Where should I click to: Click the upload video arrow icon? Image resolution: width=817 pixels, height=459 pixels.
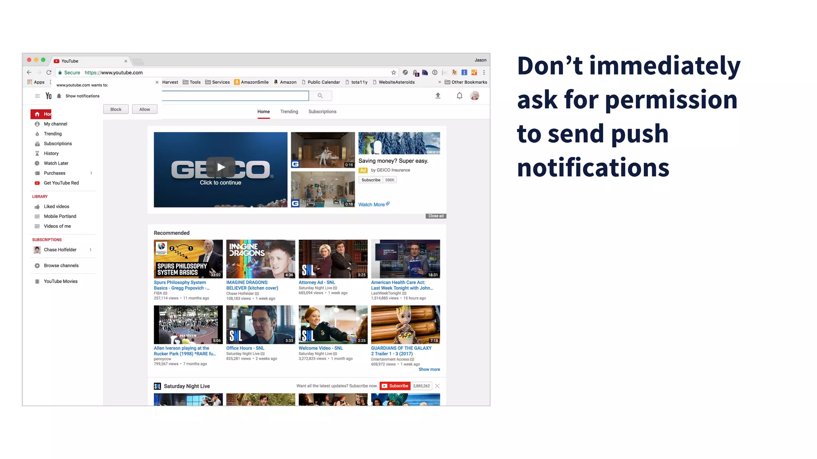pyautogui.click(x=438, y=96)
